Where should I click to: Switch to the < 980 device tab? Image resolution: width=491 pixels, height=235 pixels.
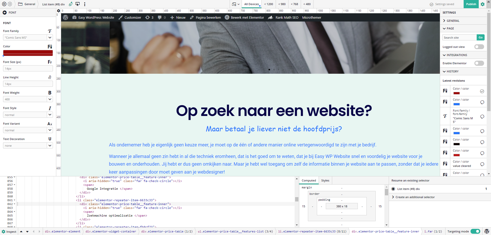(282, 4)
